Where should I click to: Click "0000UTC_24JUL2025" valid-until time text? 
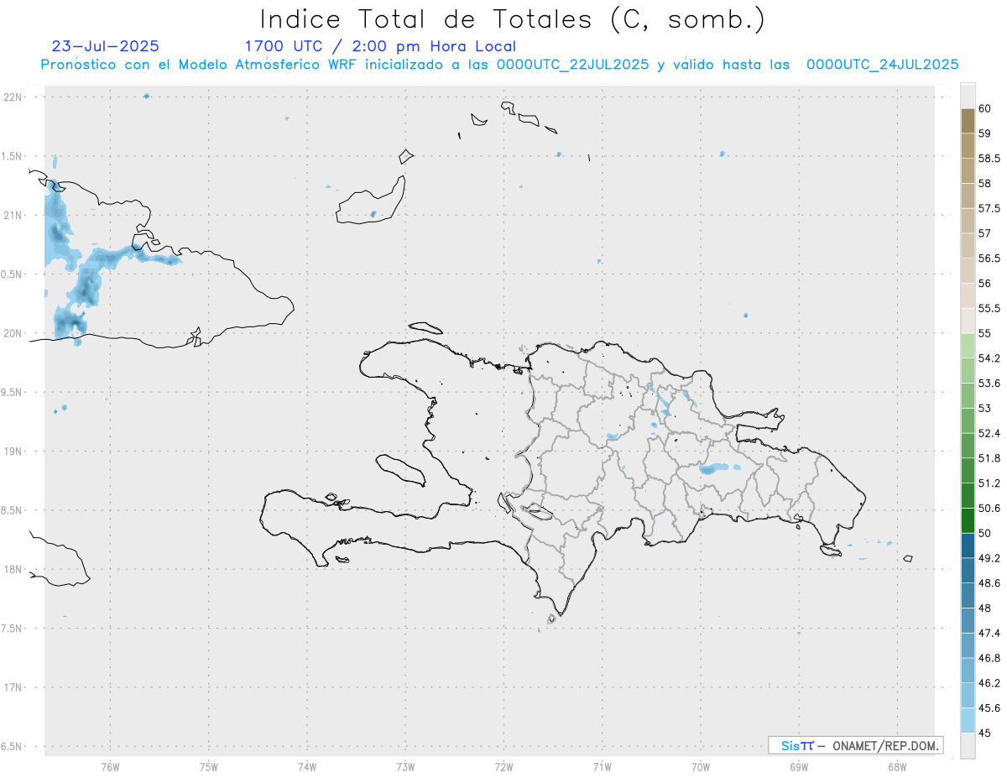coord(882,65)
